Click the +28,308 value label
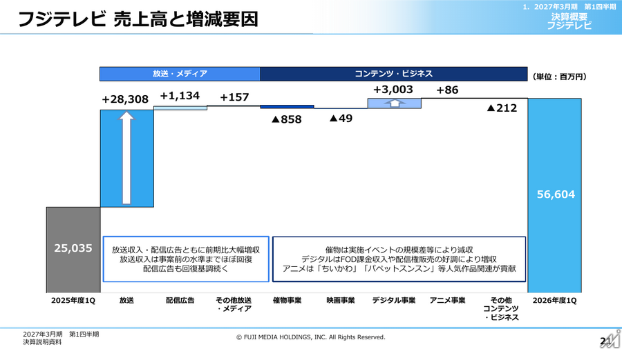Screen dimensions: 622x349 coord(125,99)
